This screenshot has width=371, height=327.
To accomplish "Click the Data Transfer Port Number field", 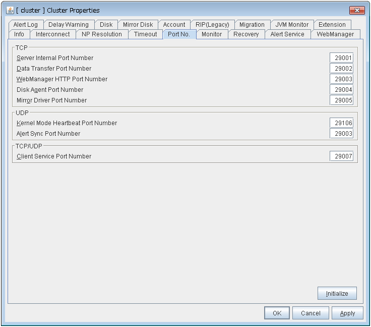I will 341,69.
